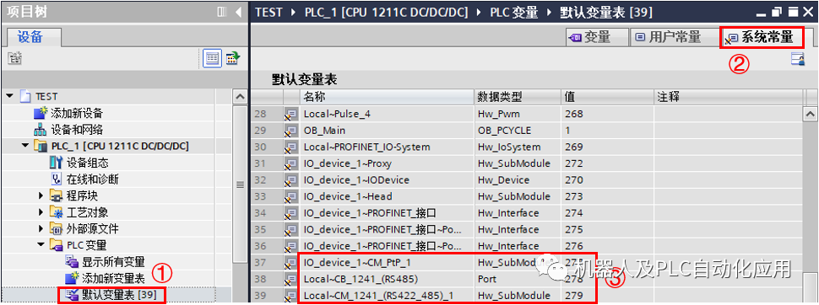Select the IO_device_1~Proxy name cell
The image size is (819, 305).
pyautogui.click(x=387, y=163)
